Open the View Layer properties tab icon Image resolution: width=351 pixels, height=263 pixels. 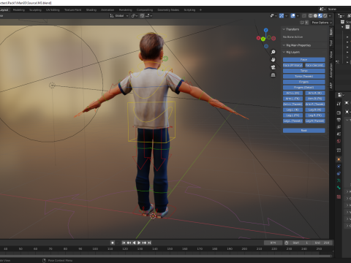point(339,127)
